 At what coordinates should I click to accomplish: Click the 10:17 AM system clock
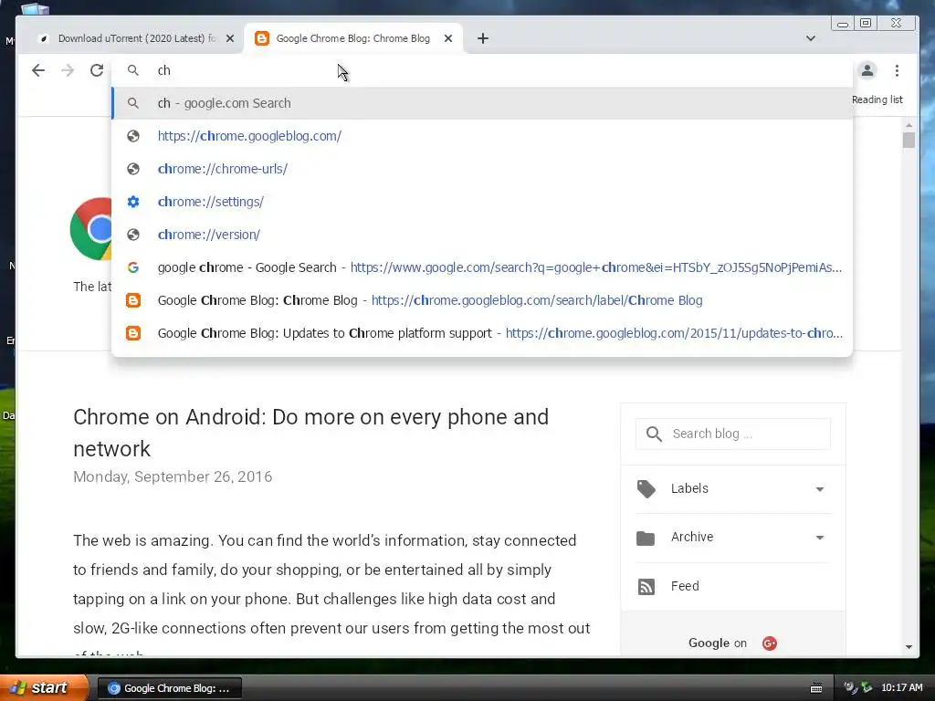(x=901, y=687)
